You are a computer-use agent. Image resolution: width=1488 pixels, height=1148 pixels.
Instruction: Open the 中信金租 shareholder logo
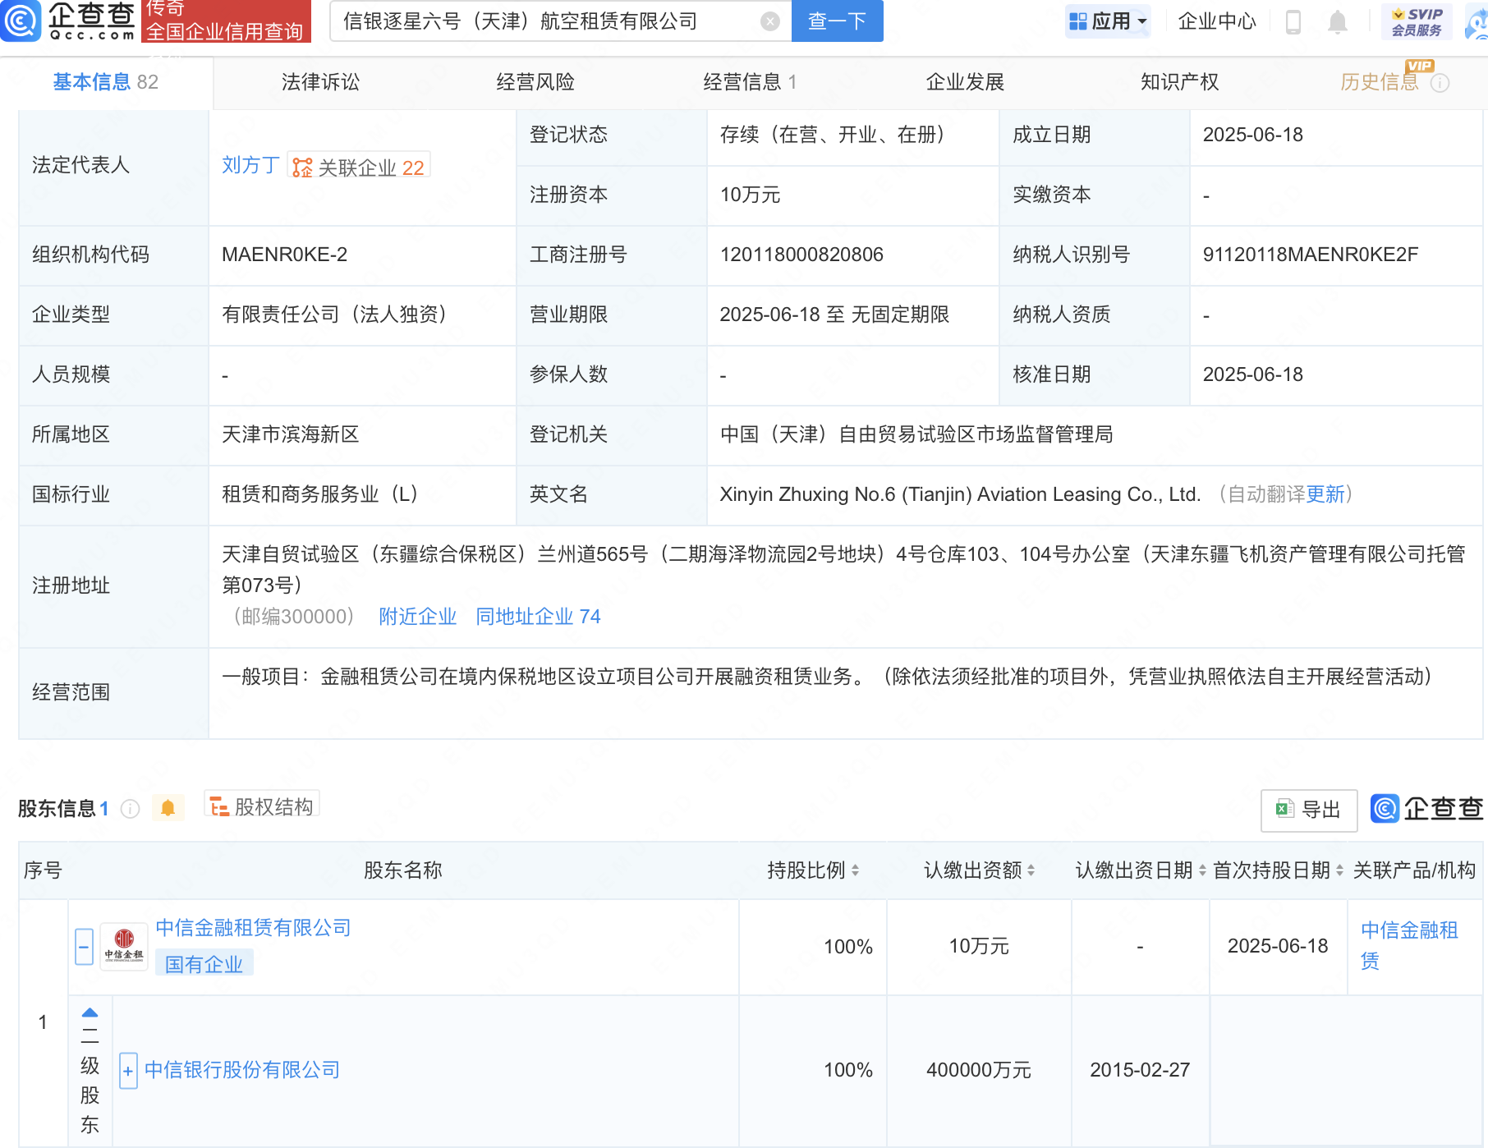tap(123, 947)
